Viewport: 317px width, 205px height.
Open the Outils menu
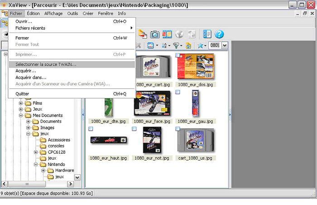[x=72, y=13]
